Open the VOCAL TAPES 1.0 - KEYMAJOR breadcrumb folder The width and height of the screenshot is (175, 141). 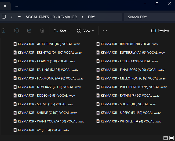[x=51, y=17]
